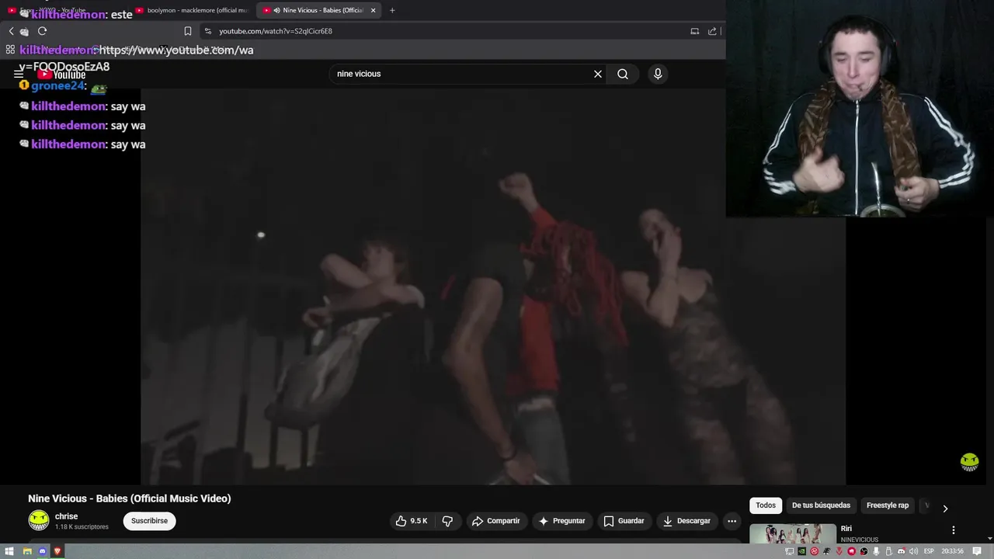Open the Windows Start menu

(9, 551)
